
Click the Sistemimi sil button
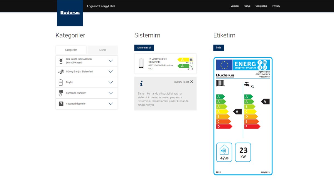(x=144, y=48)
